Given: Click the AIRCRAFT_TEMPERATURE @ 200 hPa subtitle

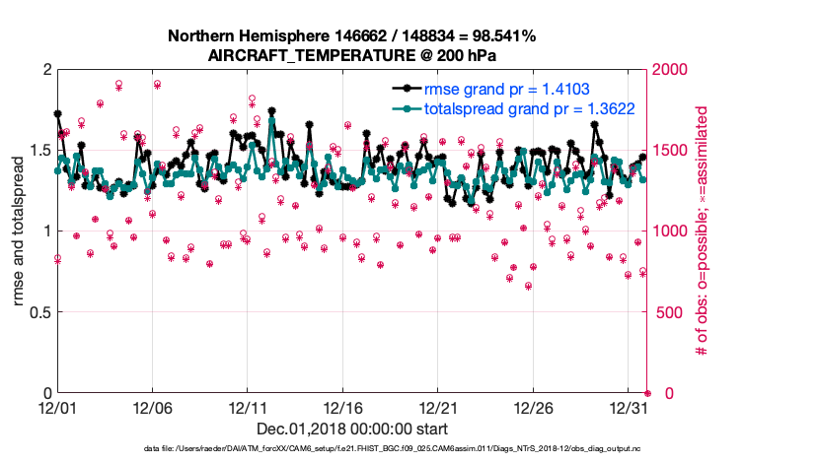Looking at the screenshot, I should (x=351, y=56).
